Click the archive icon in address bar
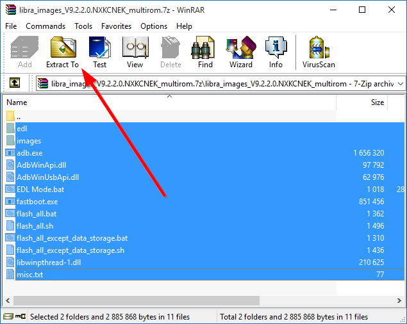 pos(43,83)
